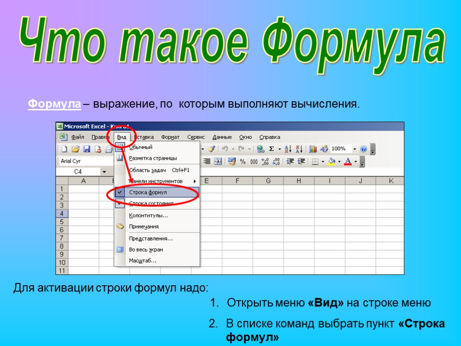Viewport: 461px width, 346px height.
Task: Click the Arial Cyr font name box
Action: pos(86,161)
